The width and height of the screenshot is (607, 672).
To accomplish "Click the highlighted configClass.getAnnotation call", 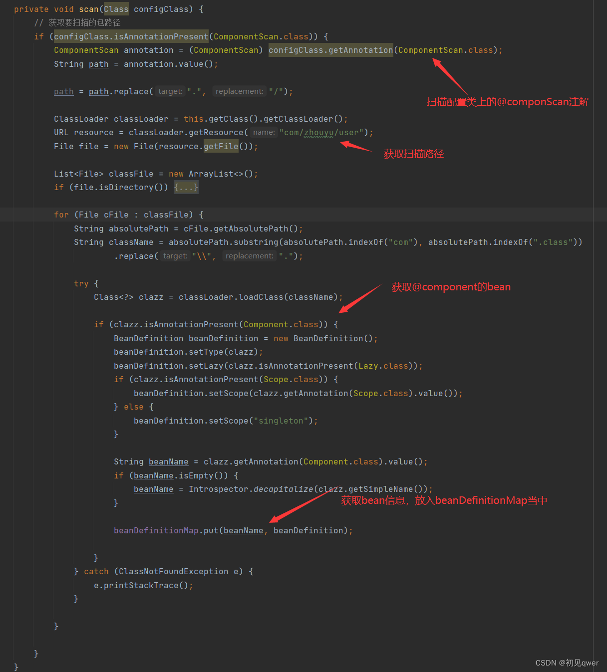I will tap(330, 50).
